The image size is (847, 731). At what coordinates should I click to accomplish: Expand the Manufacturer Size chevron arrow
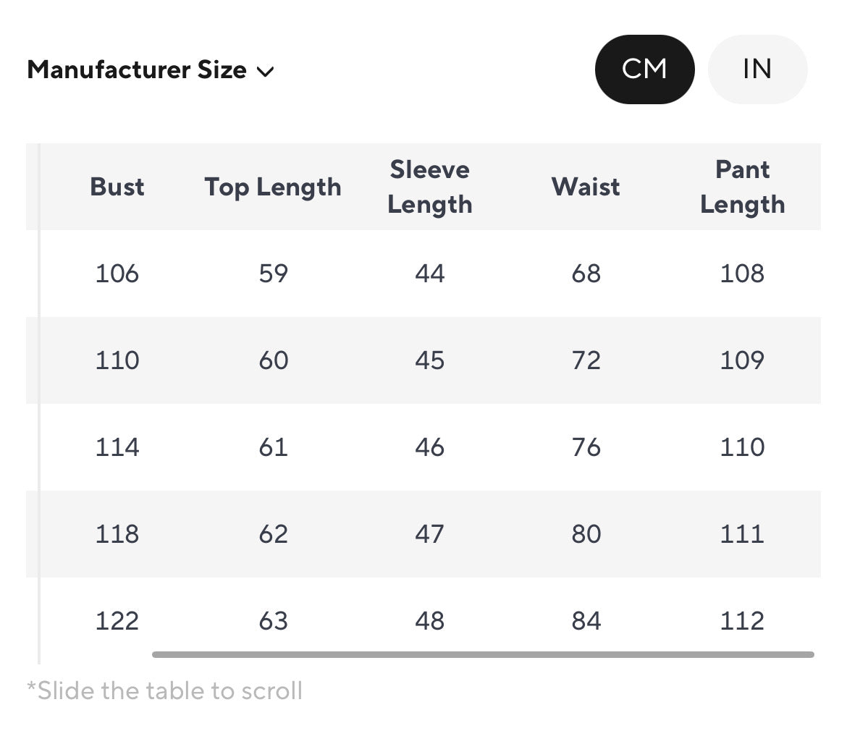(x=266, y=72)
